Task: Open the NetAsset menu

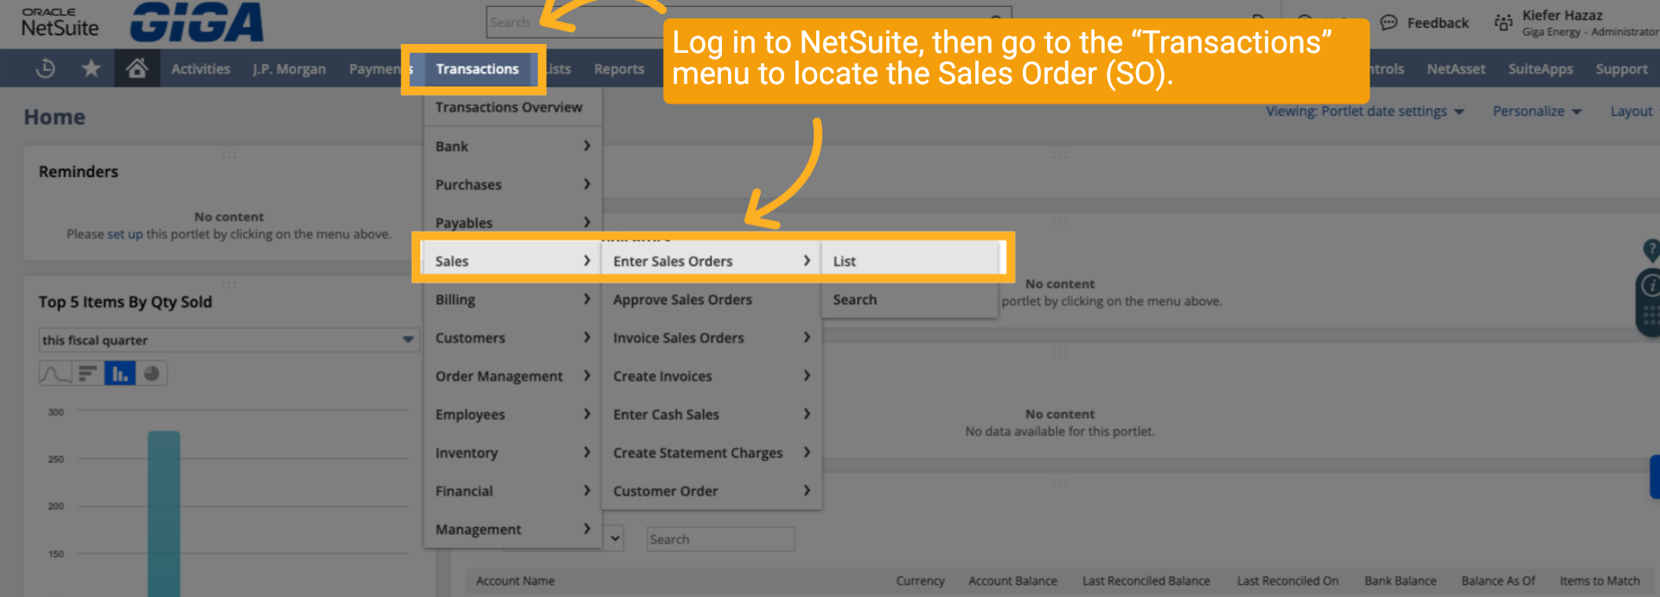Action: pos(1456,69)
